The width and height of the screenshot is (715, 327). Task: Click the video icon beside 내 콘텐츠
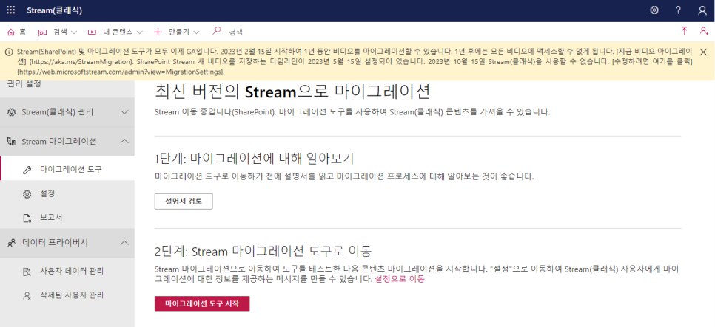(x=92, y=32)
